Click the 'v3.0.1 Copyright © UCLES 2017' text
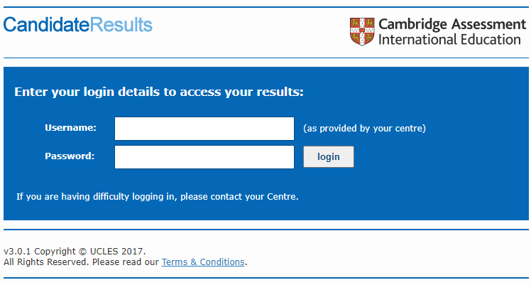Viewport: 531px width, 285px height. [75, 252]
